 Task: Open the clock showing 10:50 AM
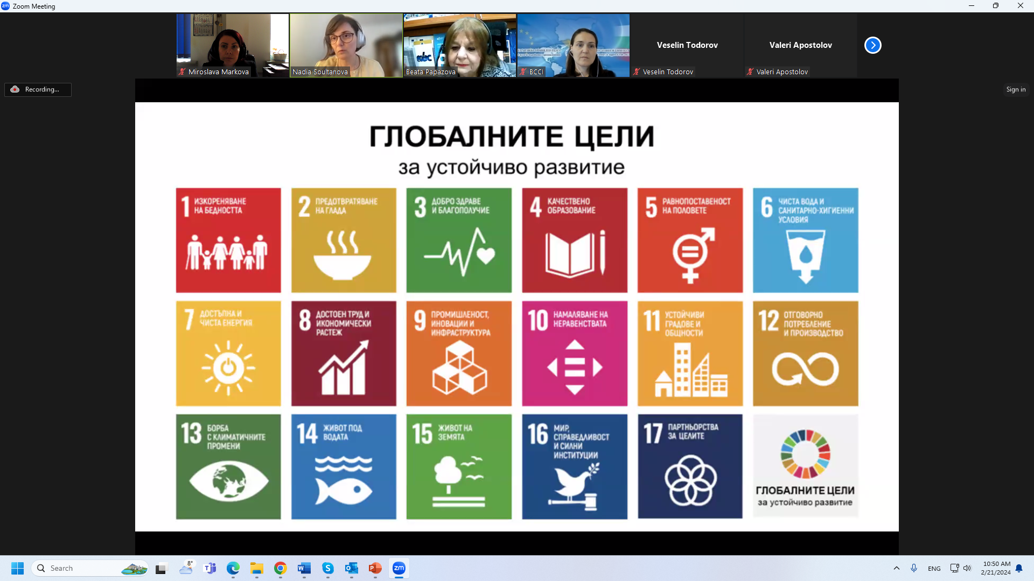(x=996, y=568)
